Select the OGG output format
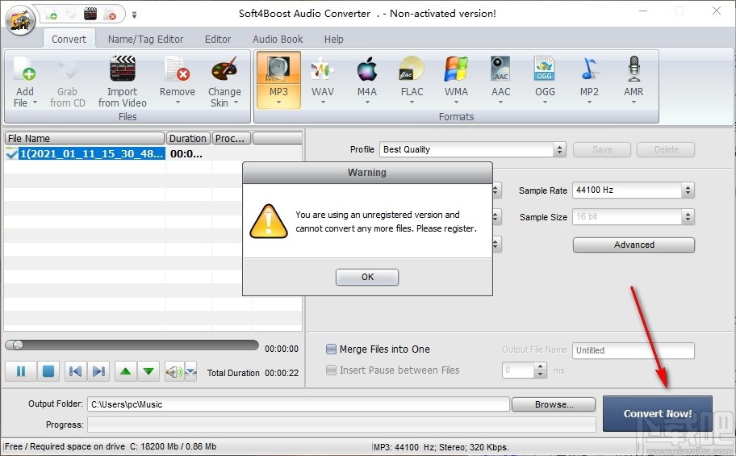Screen dimensions: 736x456 pos(545,80)
